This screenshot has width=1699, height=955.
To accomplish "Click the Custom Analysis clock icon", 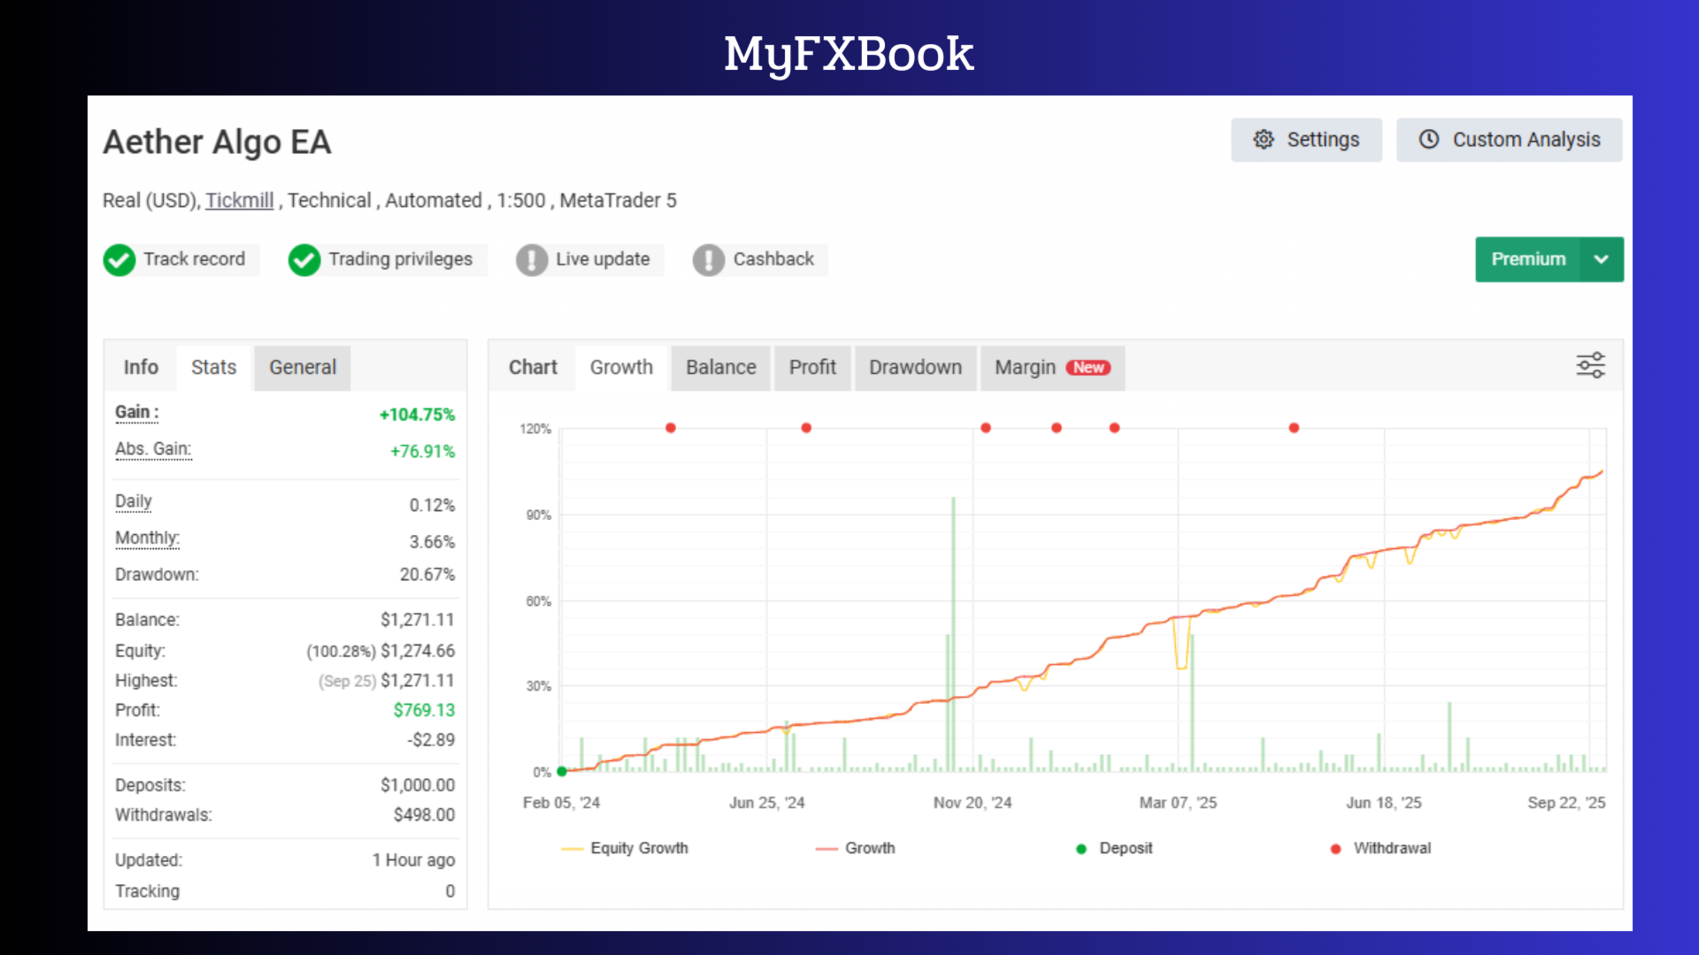I will point(1429,140).
